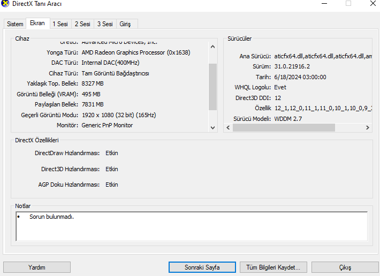Click the Yardım button
Image resolution: width=380 pixels, height=276 pixels.
coord(37,267)
